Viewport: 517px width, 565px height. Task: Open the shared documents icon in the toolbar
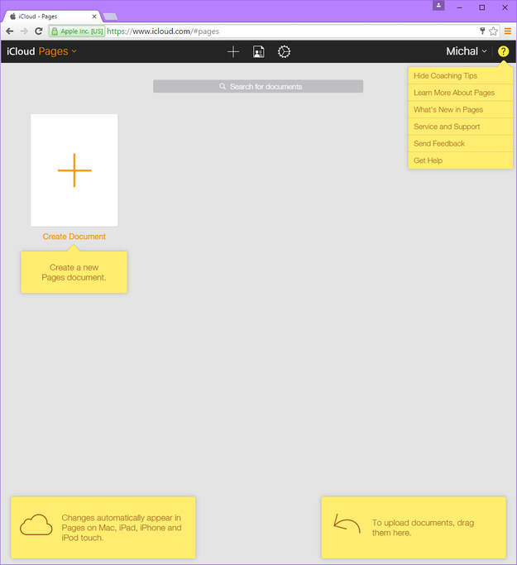[258, 51]
